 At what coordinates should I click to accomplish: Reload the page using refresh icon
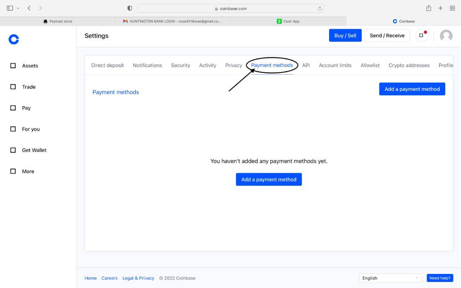point(320,9)
